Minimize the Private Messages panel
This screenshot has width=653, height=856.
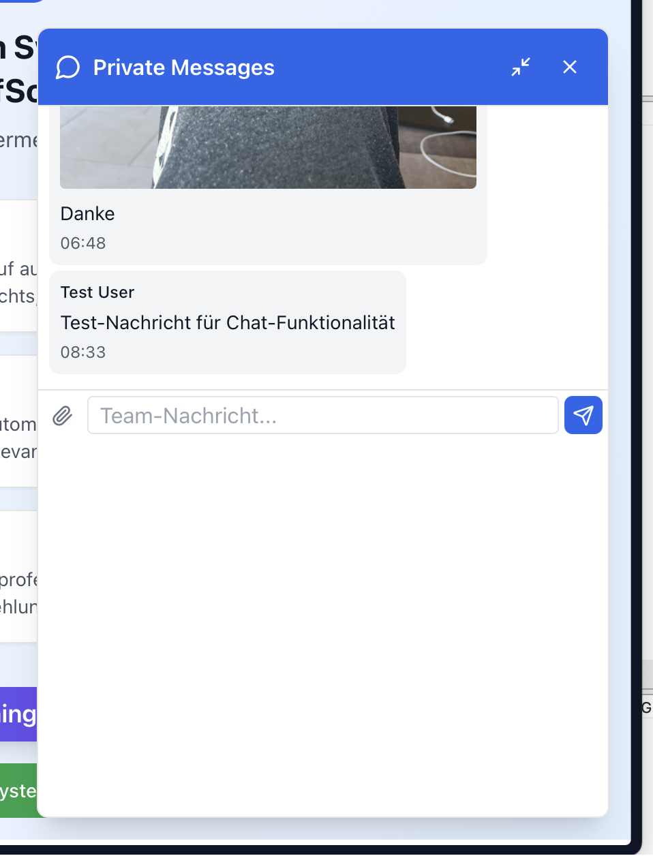click(521, 67)
